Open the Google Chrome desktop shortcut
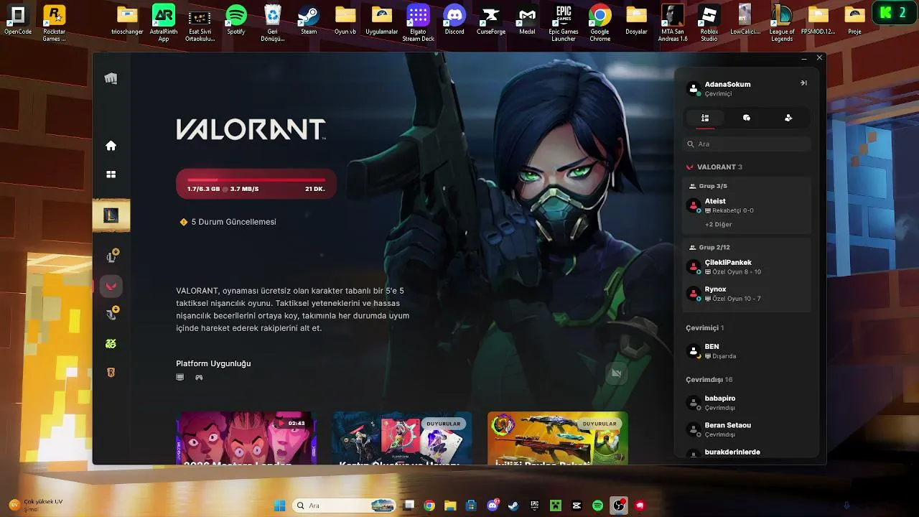 [600, 23]
